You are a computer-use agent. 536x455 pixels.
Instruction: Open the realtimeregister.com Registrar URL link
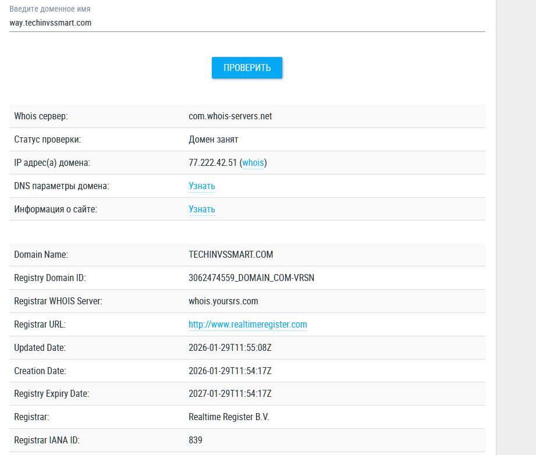pos(247,325)
